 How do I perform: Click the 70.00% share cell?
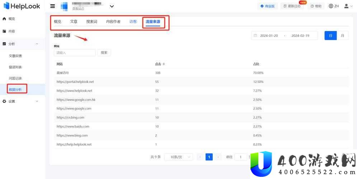(x=258, y=73)
